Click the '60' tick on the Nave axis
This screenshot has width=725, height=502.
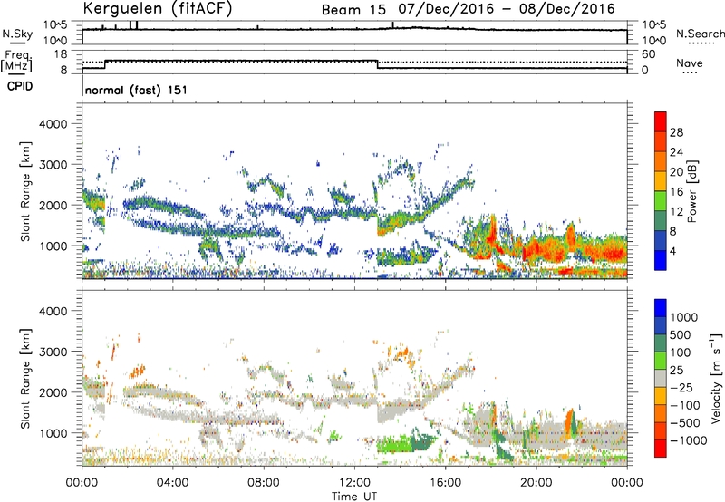[648, 54]
